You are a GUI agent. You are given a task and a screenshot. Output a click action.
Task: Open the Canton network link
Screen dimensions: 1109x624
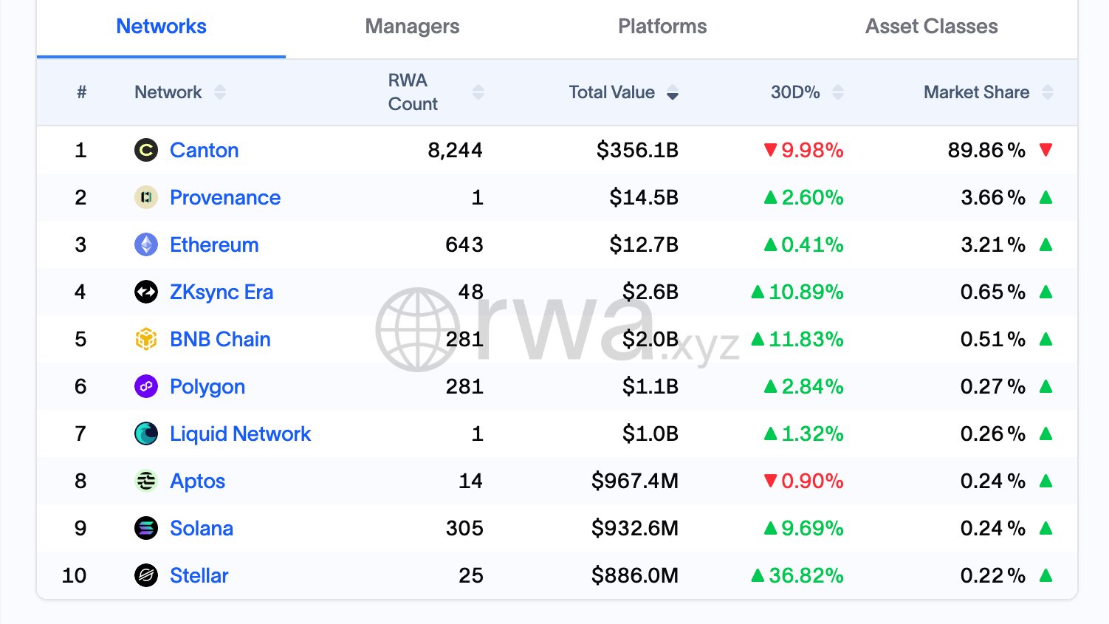tap(205, 151)
